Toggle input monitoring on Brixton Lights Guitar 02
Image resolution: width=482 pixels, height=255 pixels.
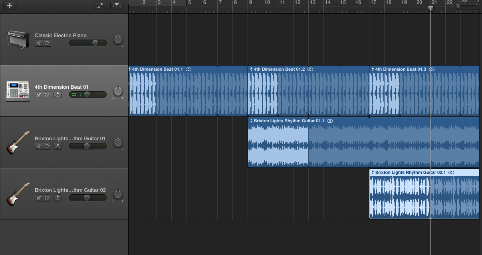pos(58,197)
